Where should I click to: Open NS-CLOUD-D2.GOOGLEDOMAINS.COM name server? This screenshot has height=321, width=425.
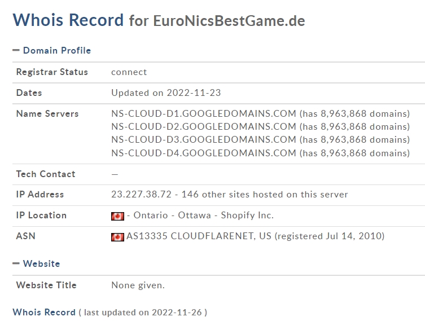(x=204, y=126)
